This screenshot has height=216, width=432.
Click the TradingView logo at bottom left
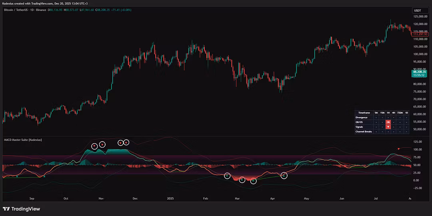(21, 209)
